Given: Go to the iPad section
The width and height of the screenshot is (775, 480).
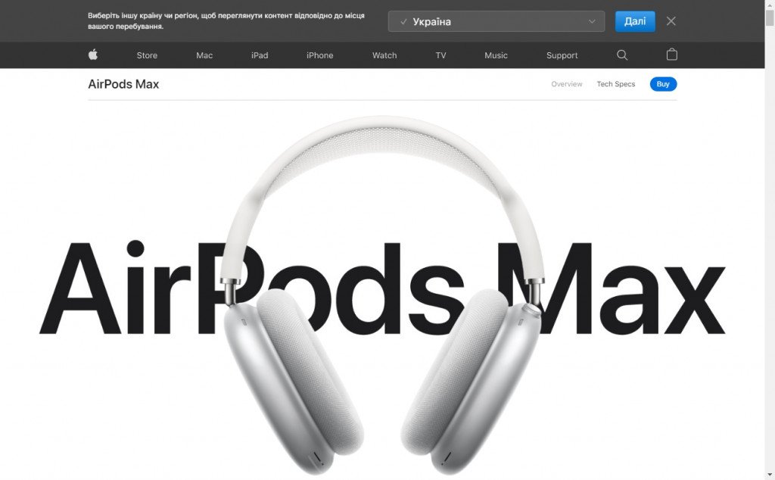Looking at the screenshot, I should click(x=260, y=55).
